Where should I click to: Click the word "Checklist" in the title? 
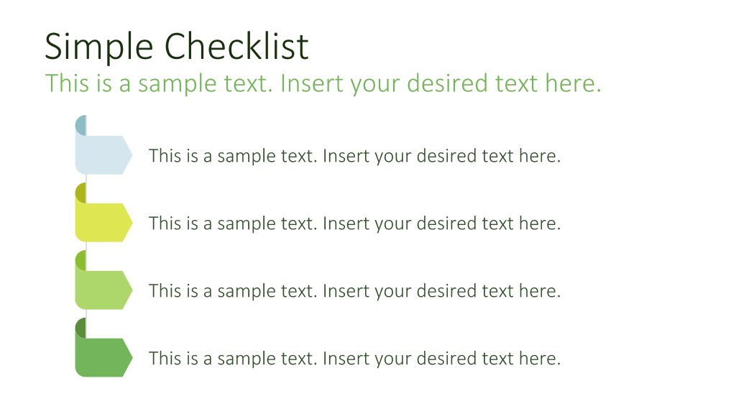tap(236, 46)
